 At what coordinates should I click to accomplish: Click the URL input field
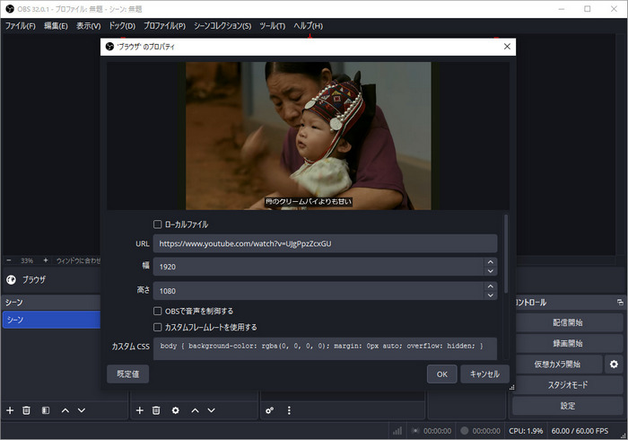pos(325,243)
